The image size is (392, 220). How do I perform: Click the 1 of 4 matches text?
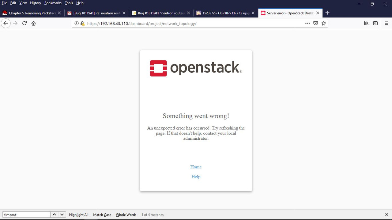pyautogui.click(x=153, y=215)
